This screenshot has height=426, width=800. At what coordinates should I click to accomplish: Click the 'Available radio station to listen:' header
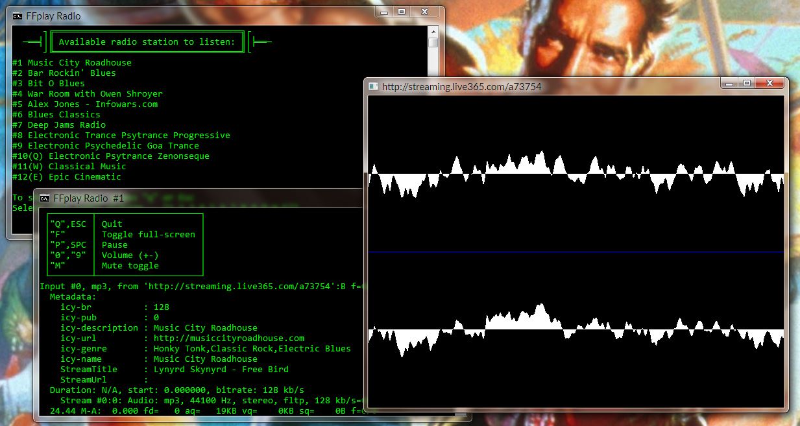(147, 42)
